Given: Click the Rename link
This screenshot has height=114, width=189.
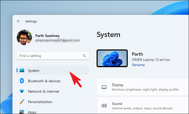Looking at the screenshot, I should click(x=138, y=65).
